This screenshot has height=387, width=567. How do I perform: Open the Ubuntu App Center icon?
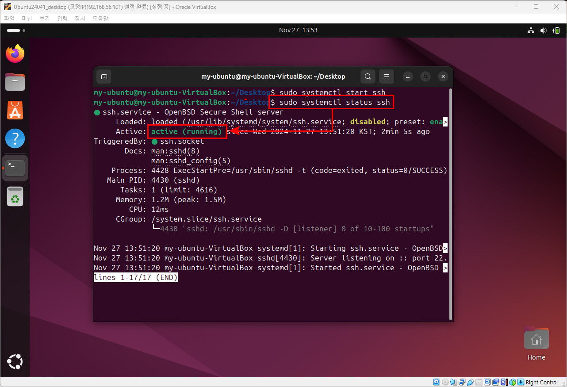(x=15, y=110)
